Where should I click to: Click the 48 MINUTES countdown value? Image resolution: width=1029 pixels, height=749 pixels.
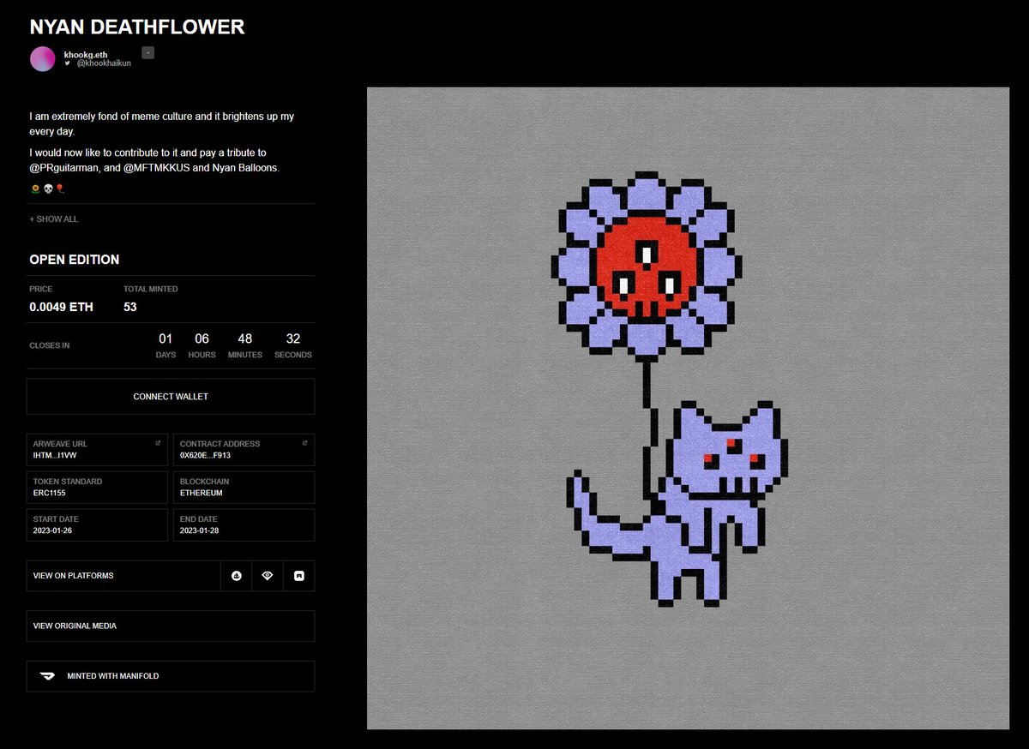click(245, 346)
